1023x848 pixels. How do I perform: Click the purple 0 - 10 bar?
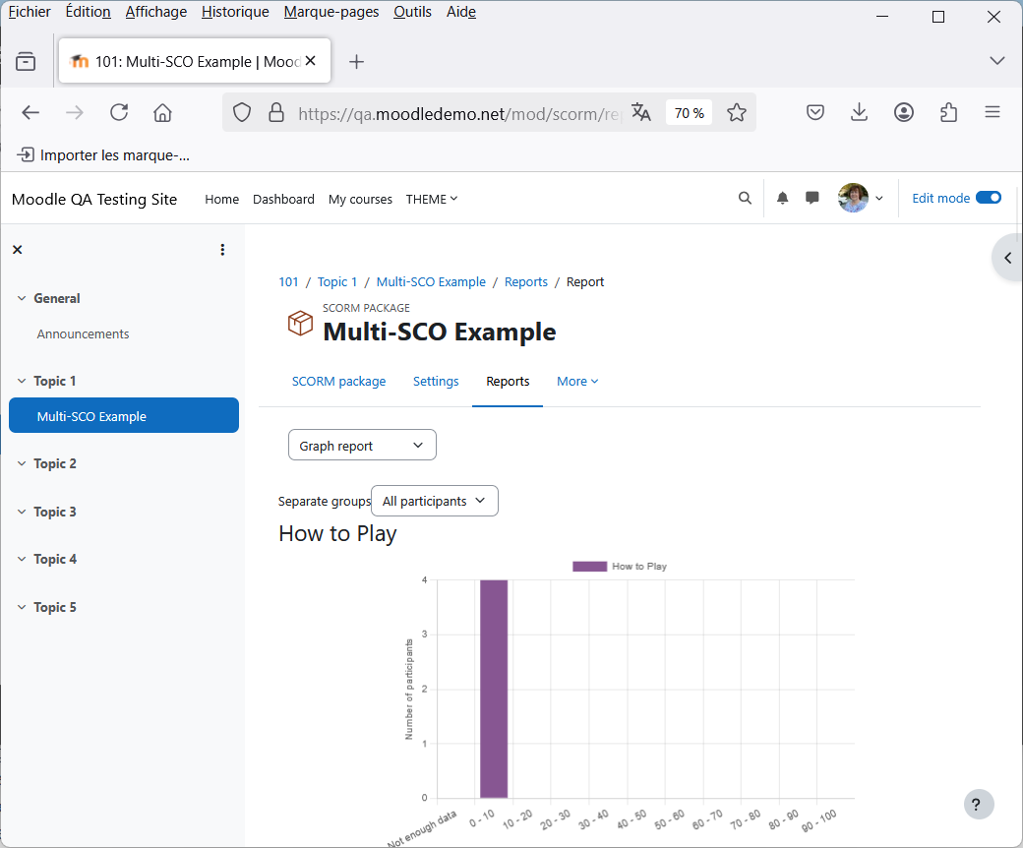(x=494, y=689)
